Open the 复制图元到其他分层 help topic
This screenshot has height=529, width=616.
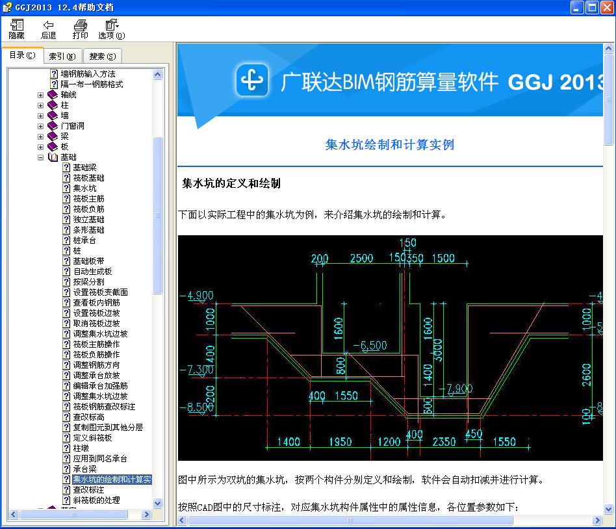tap(108, 427)
